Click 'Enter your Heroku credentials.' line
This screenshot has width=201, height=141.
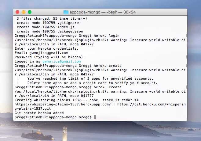pyautogui.click(x=46, y=48)
